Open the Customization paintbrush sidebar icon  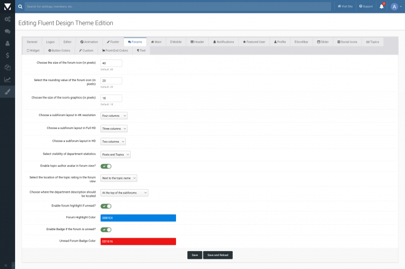[8, 92]
